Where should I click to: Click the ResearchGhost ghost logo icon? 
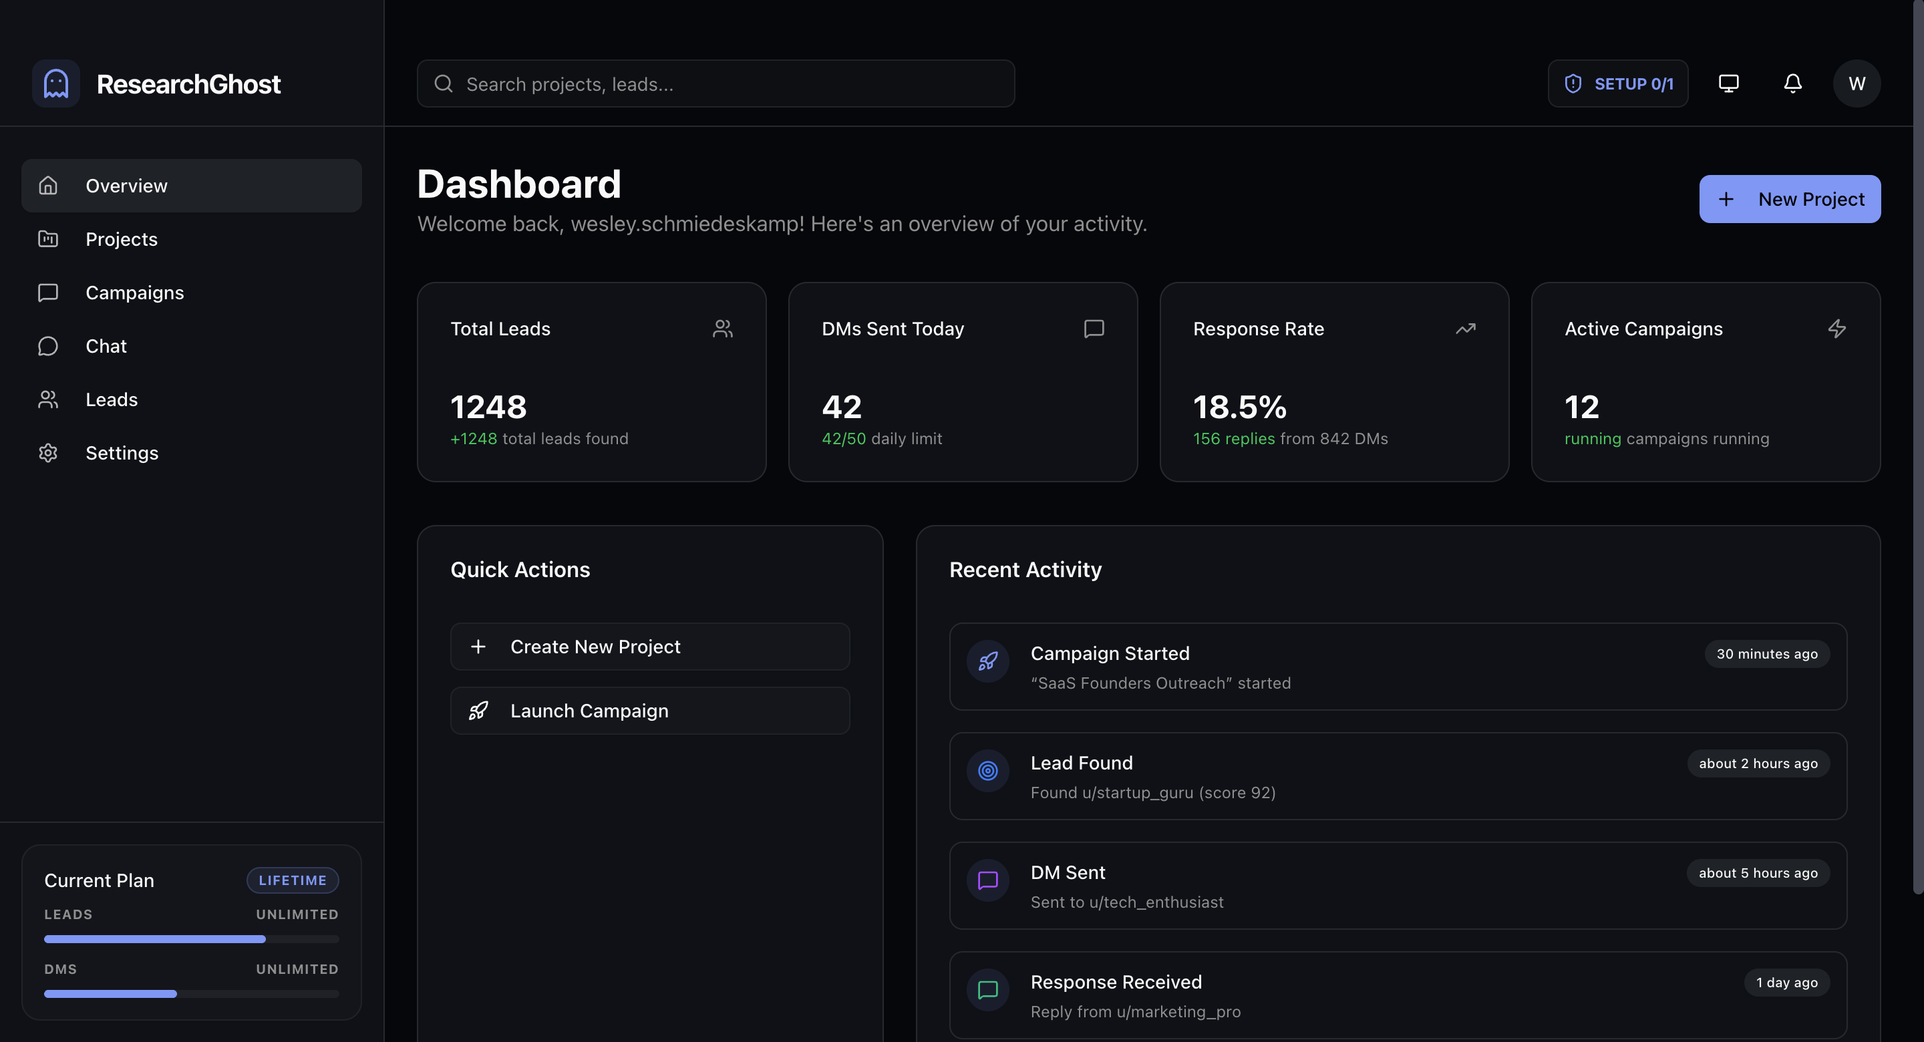[x=55, y=83]
